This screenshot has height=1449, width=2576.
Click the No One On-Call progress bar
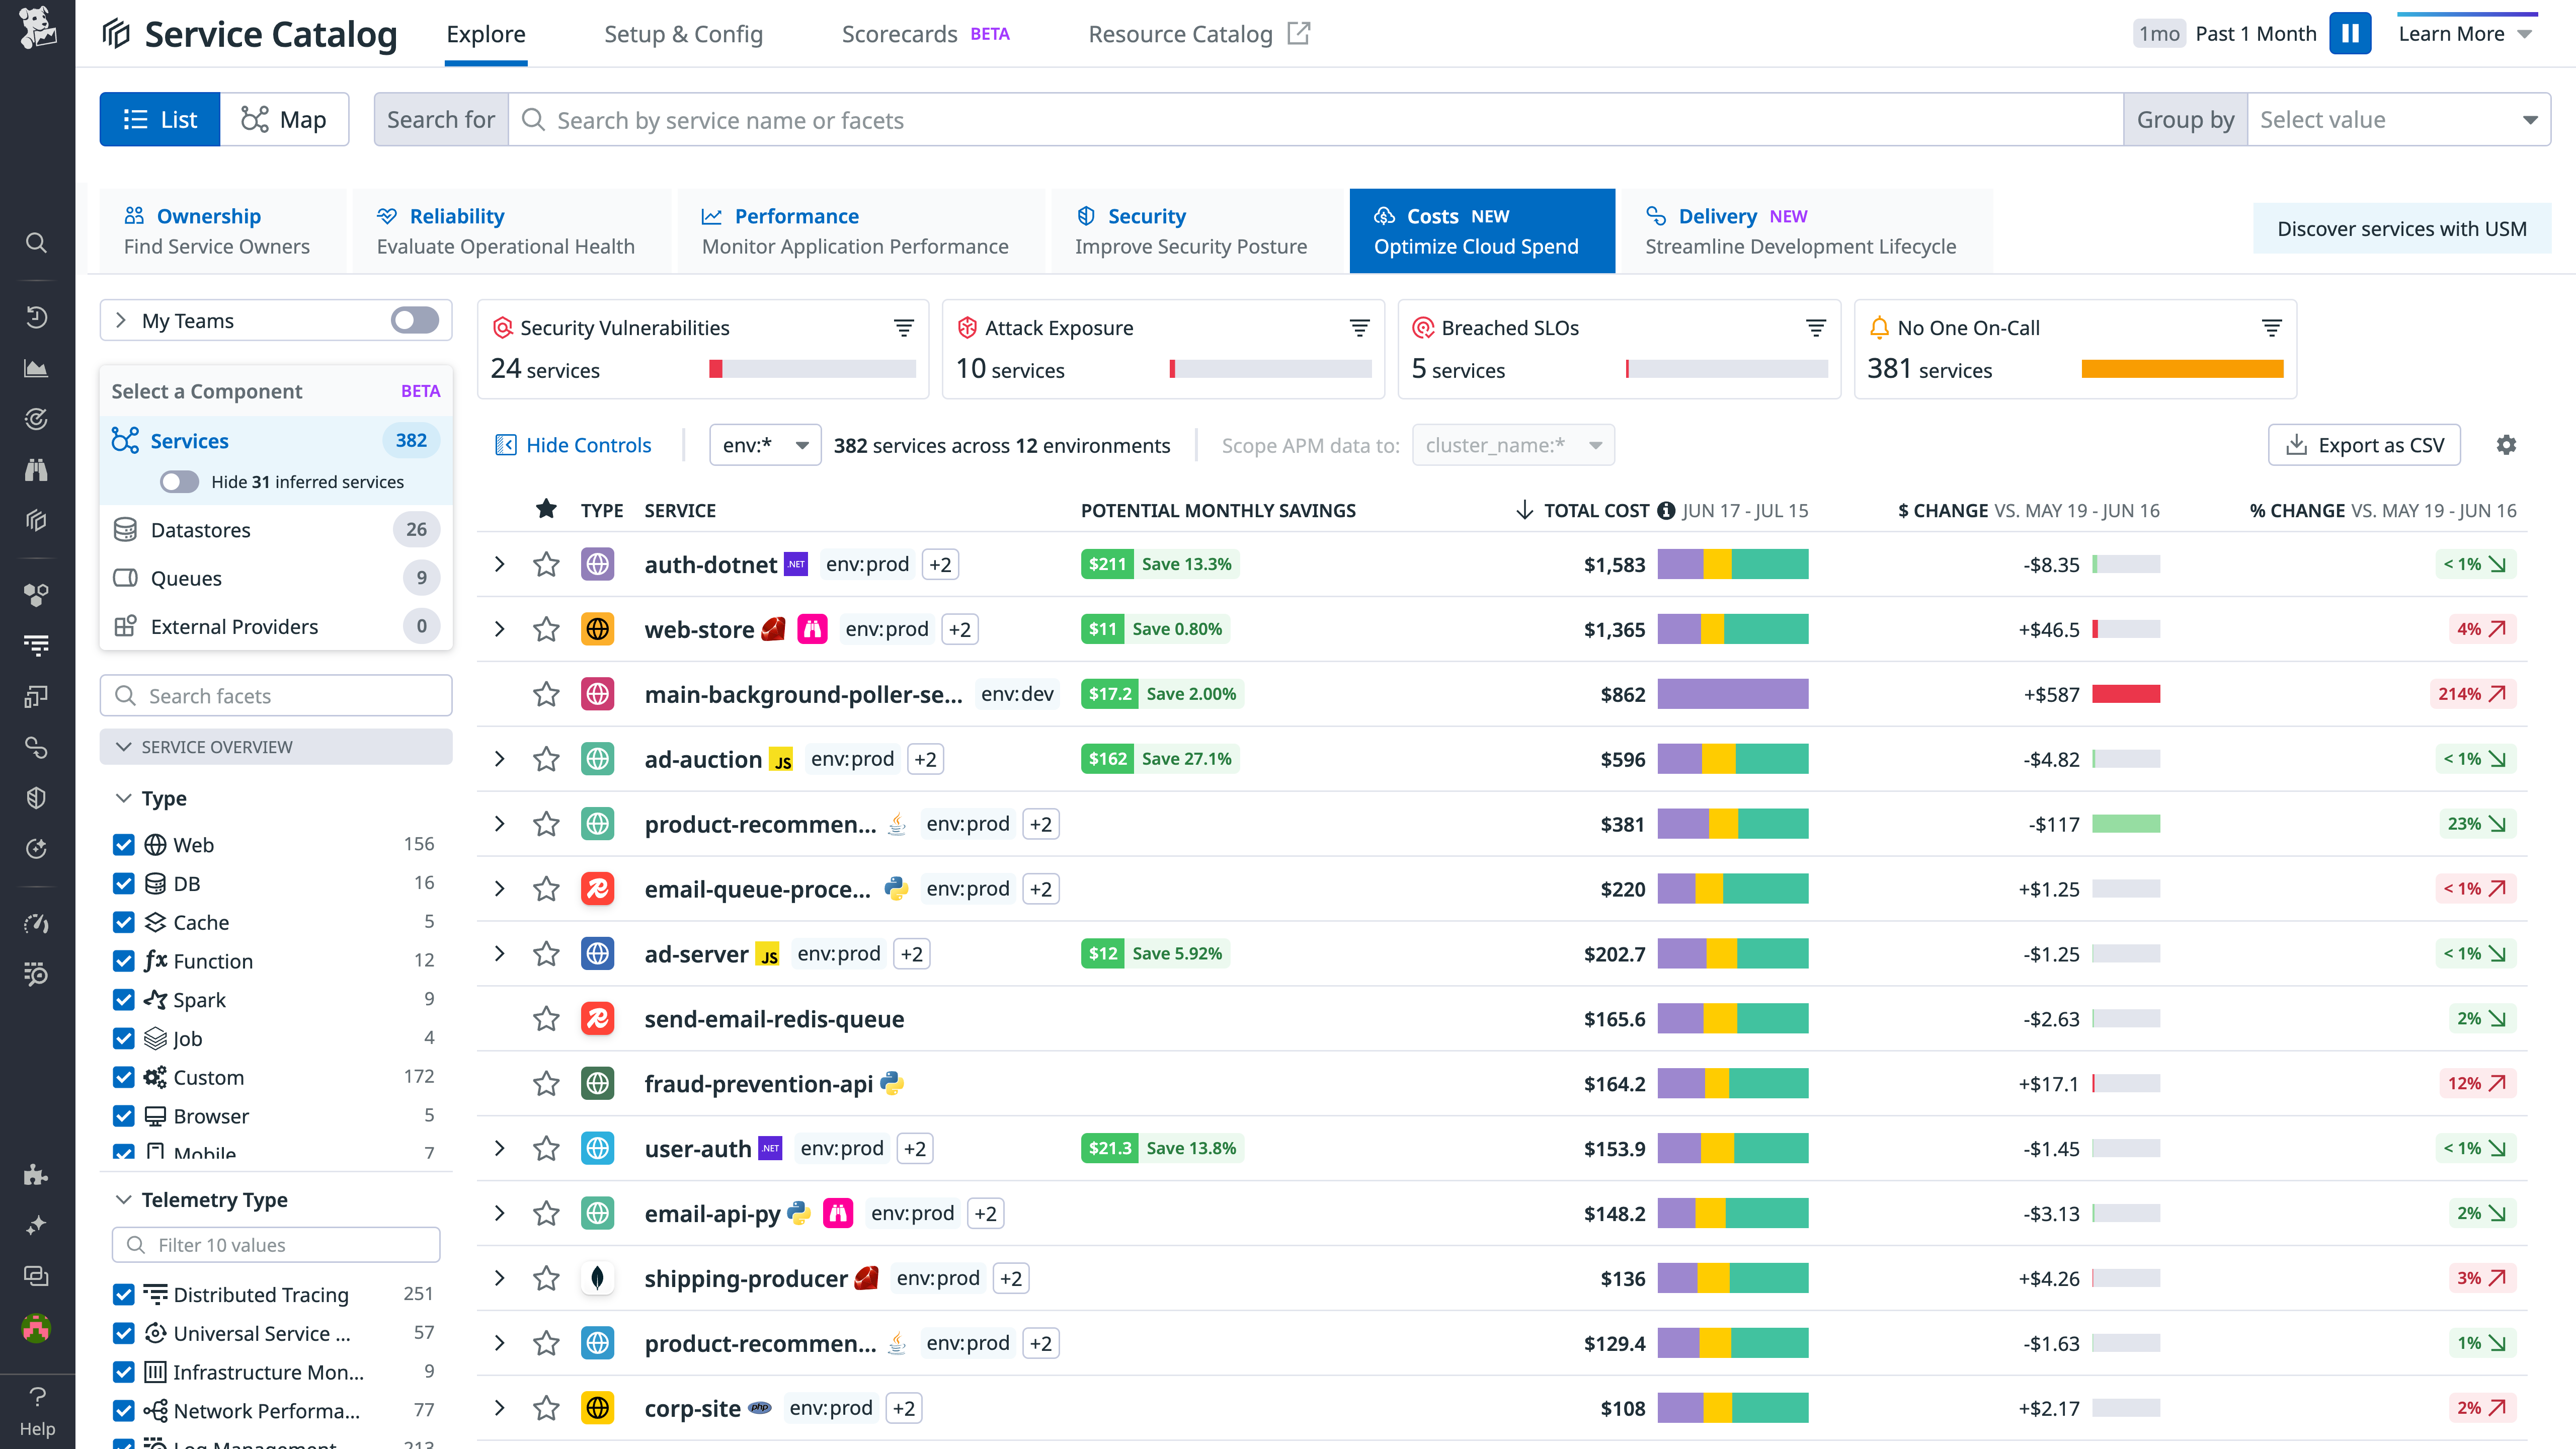pyautogui.click(x=2182, y=369)
